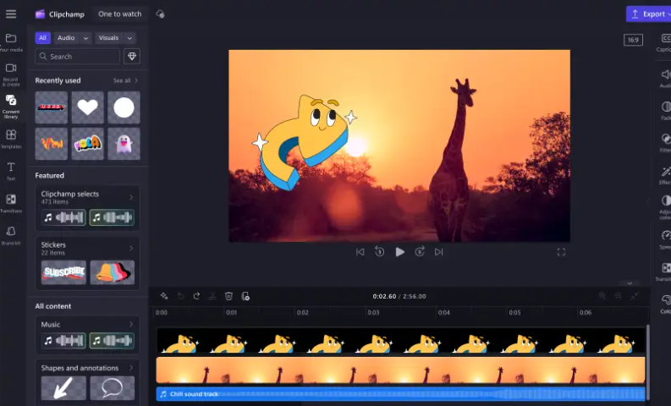Click the premium diamond filter icon
The width and height of the screenshot is (671, 406).
(x=132, y=56)
